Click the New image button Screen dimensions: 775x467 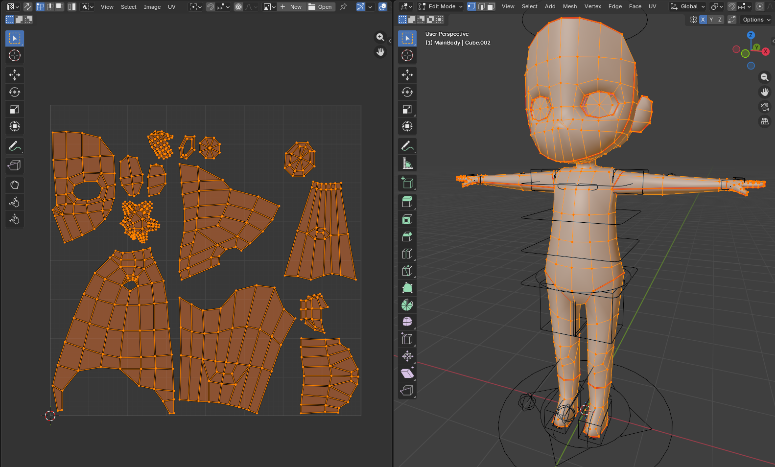coord(291,7)
